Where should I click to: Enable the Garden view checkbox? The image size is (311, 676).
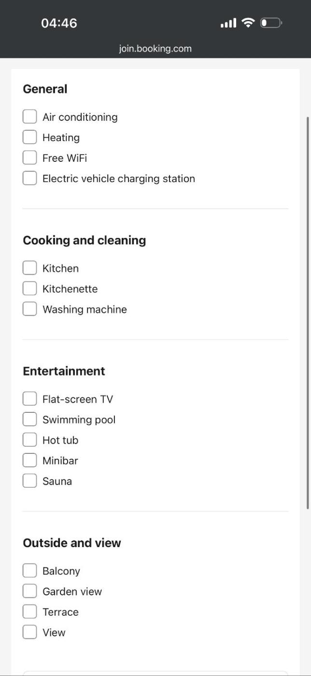pos(29,591)
